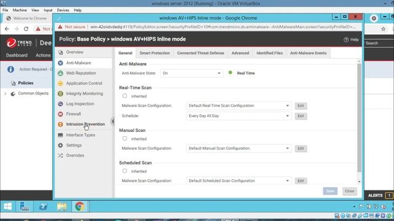The height and width of the screenshot is (221, 394).
Task: Open Scheduled Scan configuration dropdown
Action: (x=239, y=180)
